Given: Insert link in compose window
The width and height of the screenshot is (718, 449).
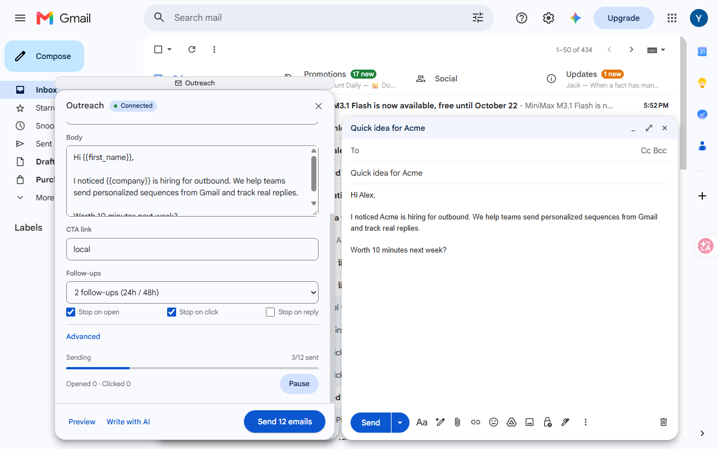Looking at the screenshot, I should tap(476, 422).
